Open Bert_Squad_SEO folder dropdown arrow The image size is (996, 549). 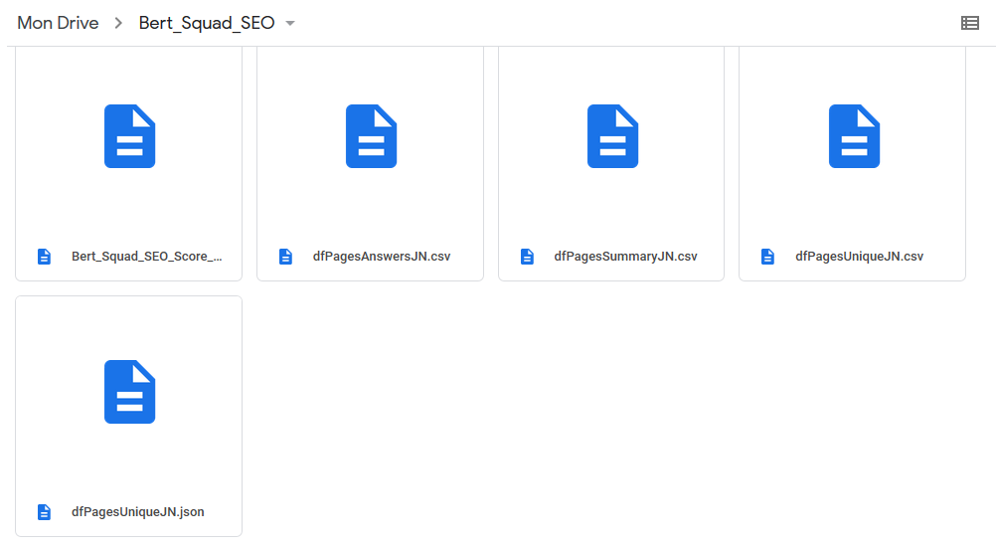tap(290, 24)
